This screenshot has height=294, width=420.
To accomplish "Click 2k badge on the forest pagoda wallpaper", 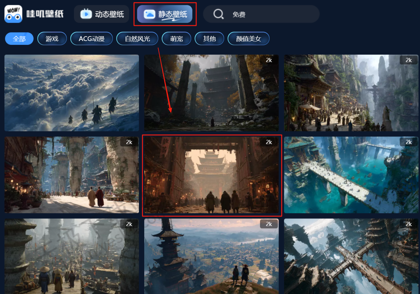I will (269, 60).
